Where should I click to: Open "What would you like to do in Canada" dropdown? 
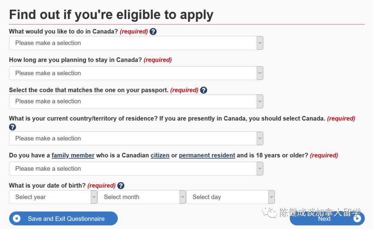coord(136,43)
